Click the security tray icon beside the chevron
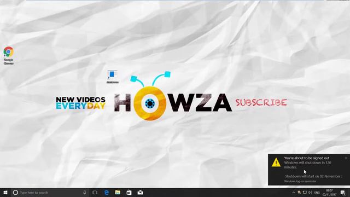350x197 pixels. (x=299, y=193)
